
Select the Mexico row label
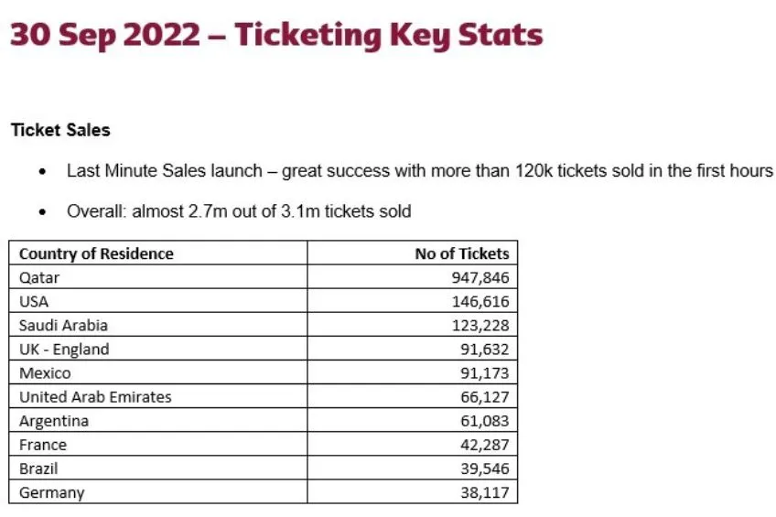click(x=45, y=373)
